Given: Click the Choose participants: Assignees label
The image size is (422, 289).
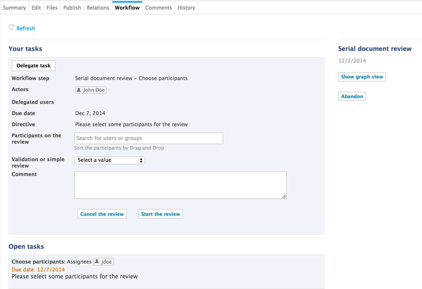Looking at the screenshot, I should click(x=52, y=262).
